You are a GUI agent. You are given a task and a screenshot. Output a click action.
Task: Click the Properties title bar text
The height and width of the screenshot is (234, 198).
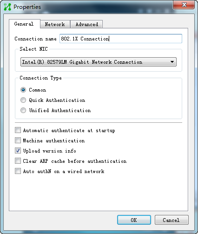pos(27,7)
